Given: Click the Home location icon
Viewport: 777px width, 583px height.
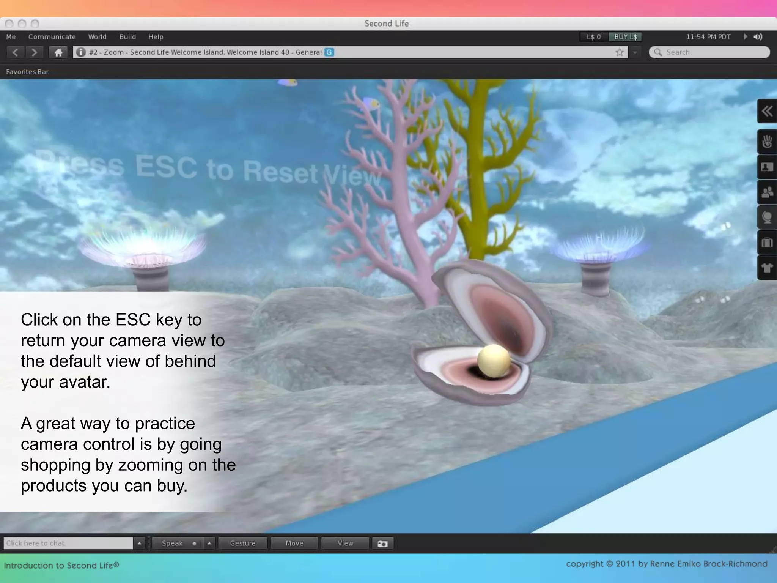Looking at the screenshot, I should (x=58, y=52).
